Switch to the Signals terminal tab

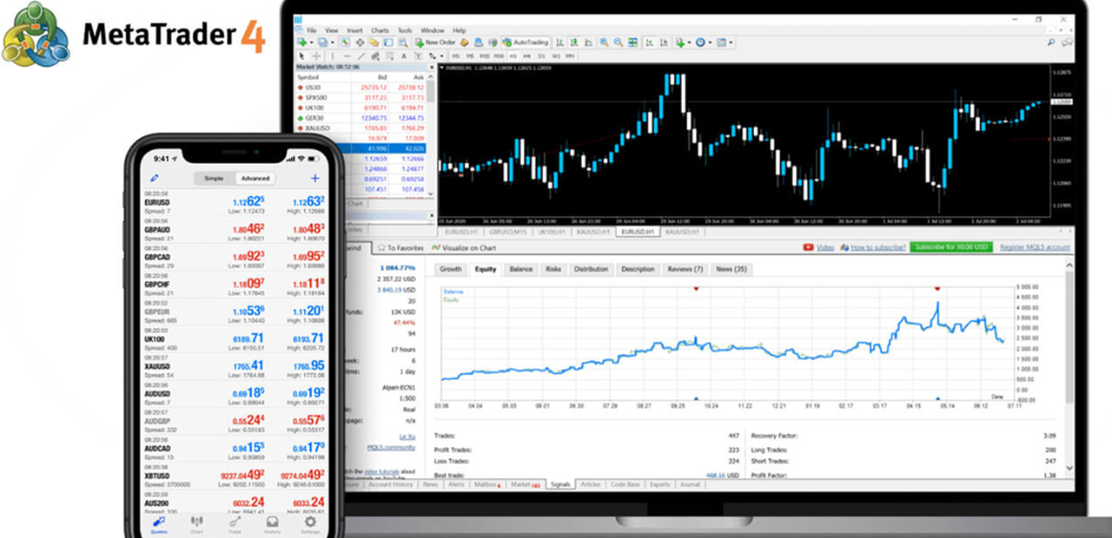click(x=561, y=483)
